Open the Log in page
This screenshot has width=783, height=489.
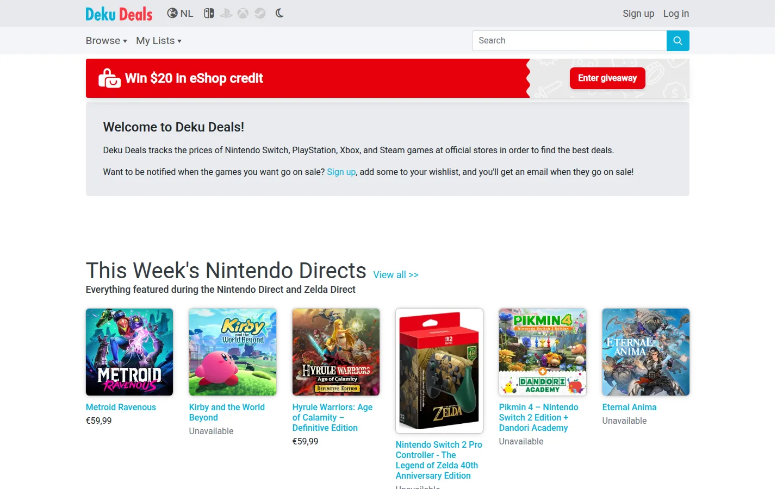(x=676, y=14)
